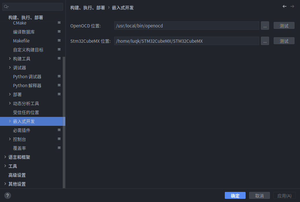Image resolution: width=300 pixels, height=202 pixels.
Task: Click the back navigation arrow icon
Action: pyautogui.click(x=284, y=6)
